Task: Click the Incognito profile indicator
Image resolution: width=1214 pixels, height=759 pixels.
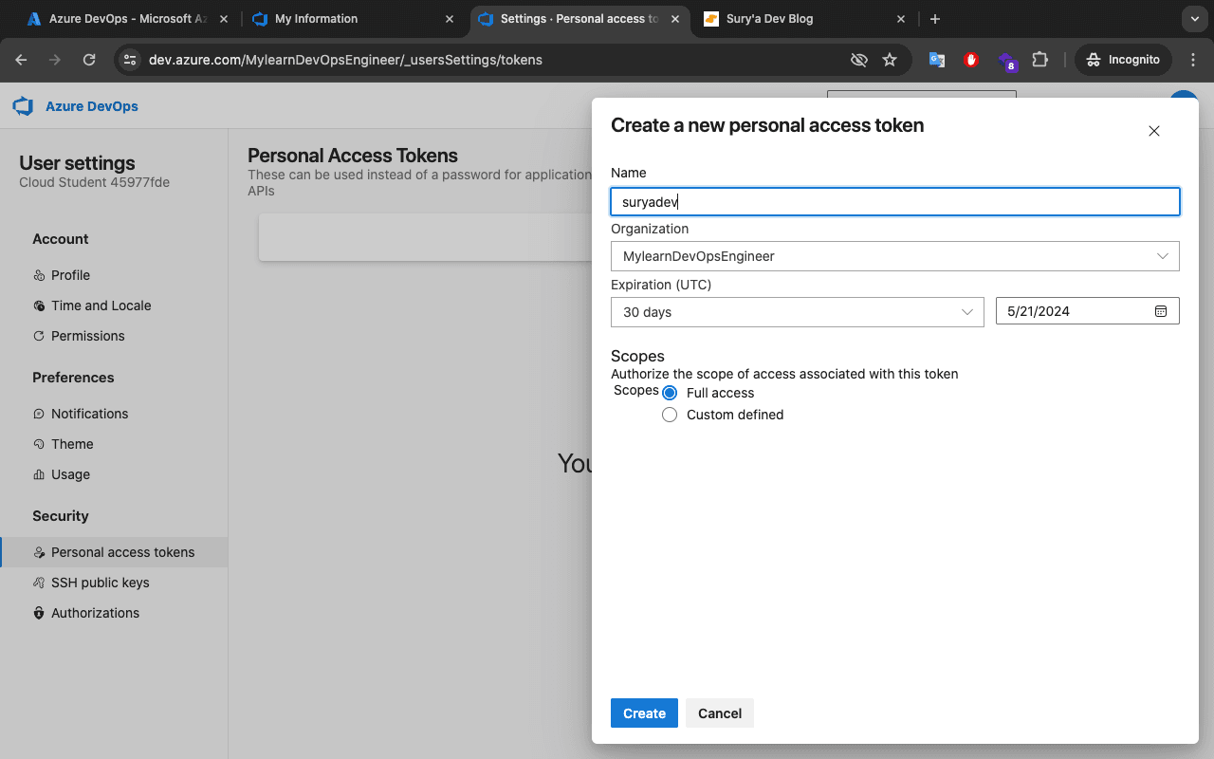Action: tap(1123, 60)
